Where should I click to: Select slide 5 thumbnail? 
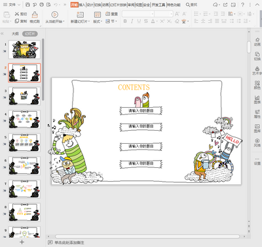tap(24, 142)
